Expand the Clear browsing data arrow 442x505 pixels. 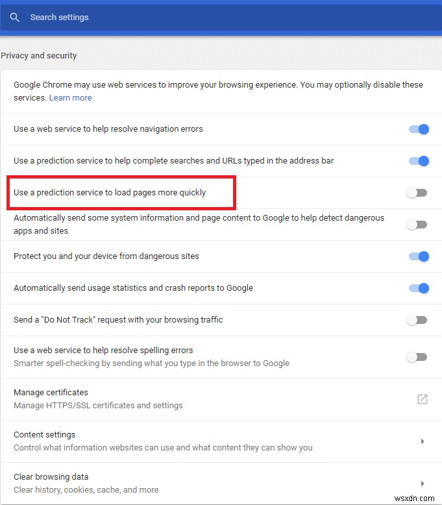coord(423,484)
